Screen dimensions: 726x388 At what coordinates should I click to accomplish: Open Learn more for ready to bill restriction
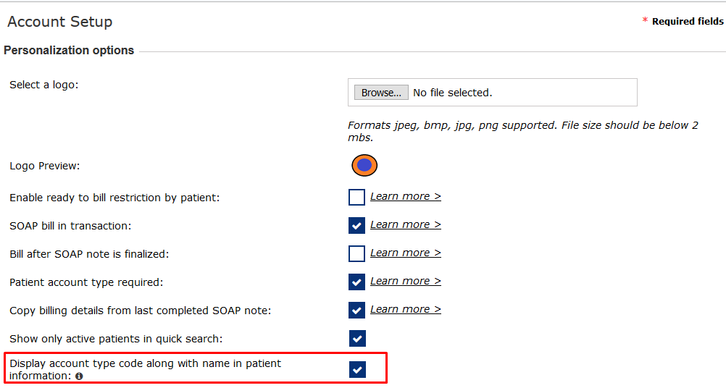pyautogui.click(x=405, y=196)
